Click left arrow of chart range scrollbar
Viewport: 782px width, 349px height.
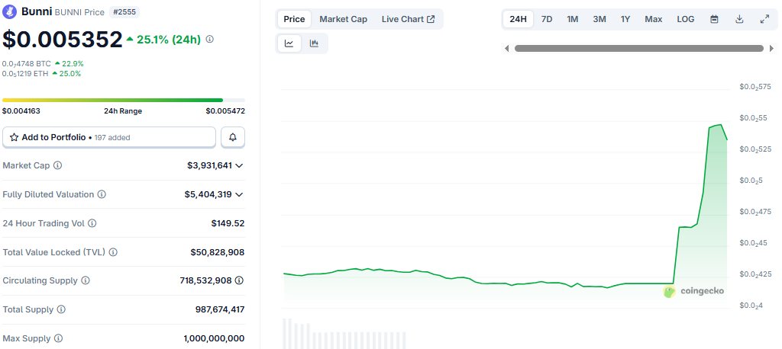tap(507, 48)
